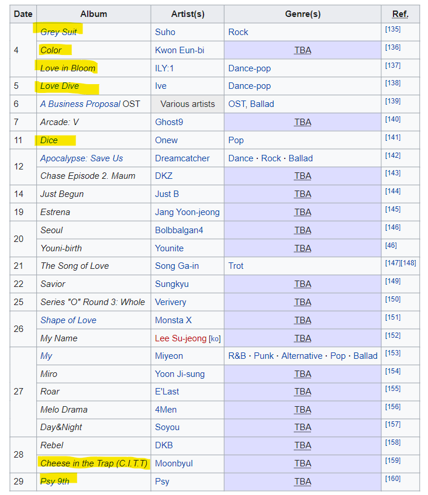Open Alternative genre link
The image size is (428, 495).
point(302,356)
